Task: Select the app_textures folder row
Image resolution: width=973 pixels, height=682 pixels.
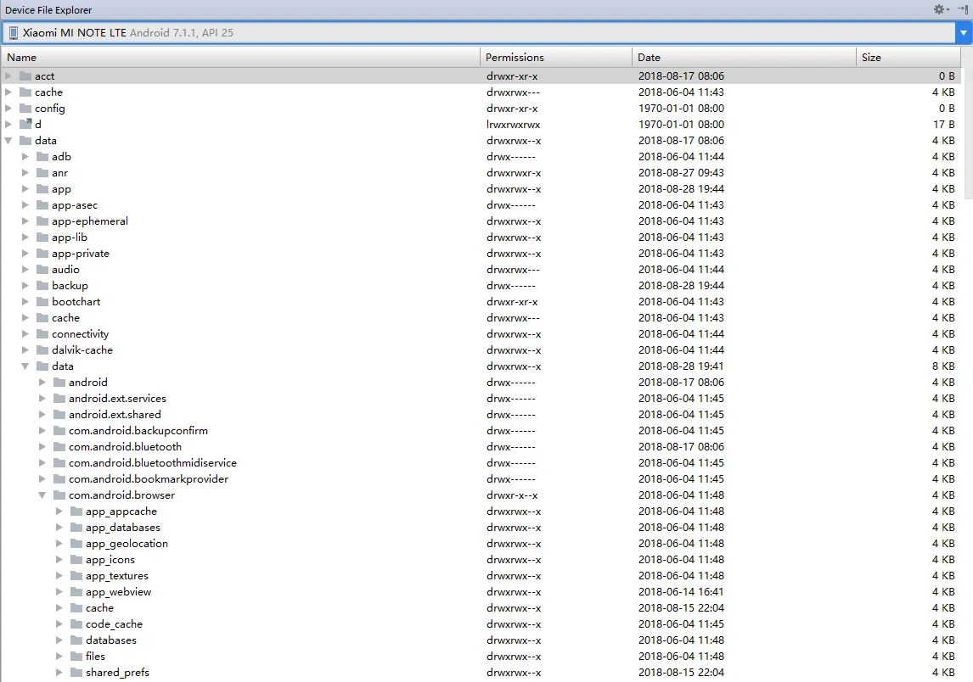Action: click(481, 575)
